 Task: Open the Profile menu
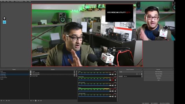pyautogui.click(x=12, y=1)
